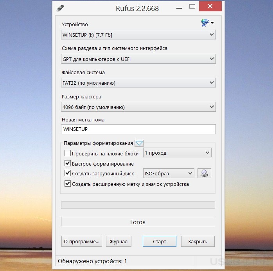The width and height of the screenshot is (273, 271).
Task: Click the Параметры форматирования group label
Action: pyautogui.click(x=98, y=143)
